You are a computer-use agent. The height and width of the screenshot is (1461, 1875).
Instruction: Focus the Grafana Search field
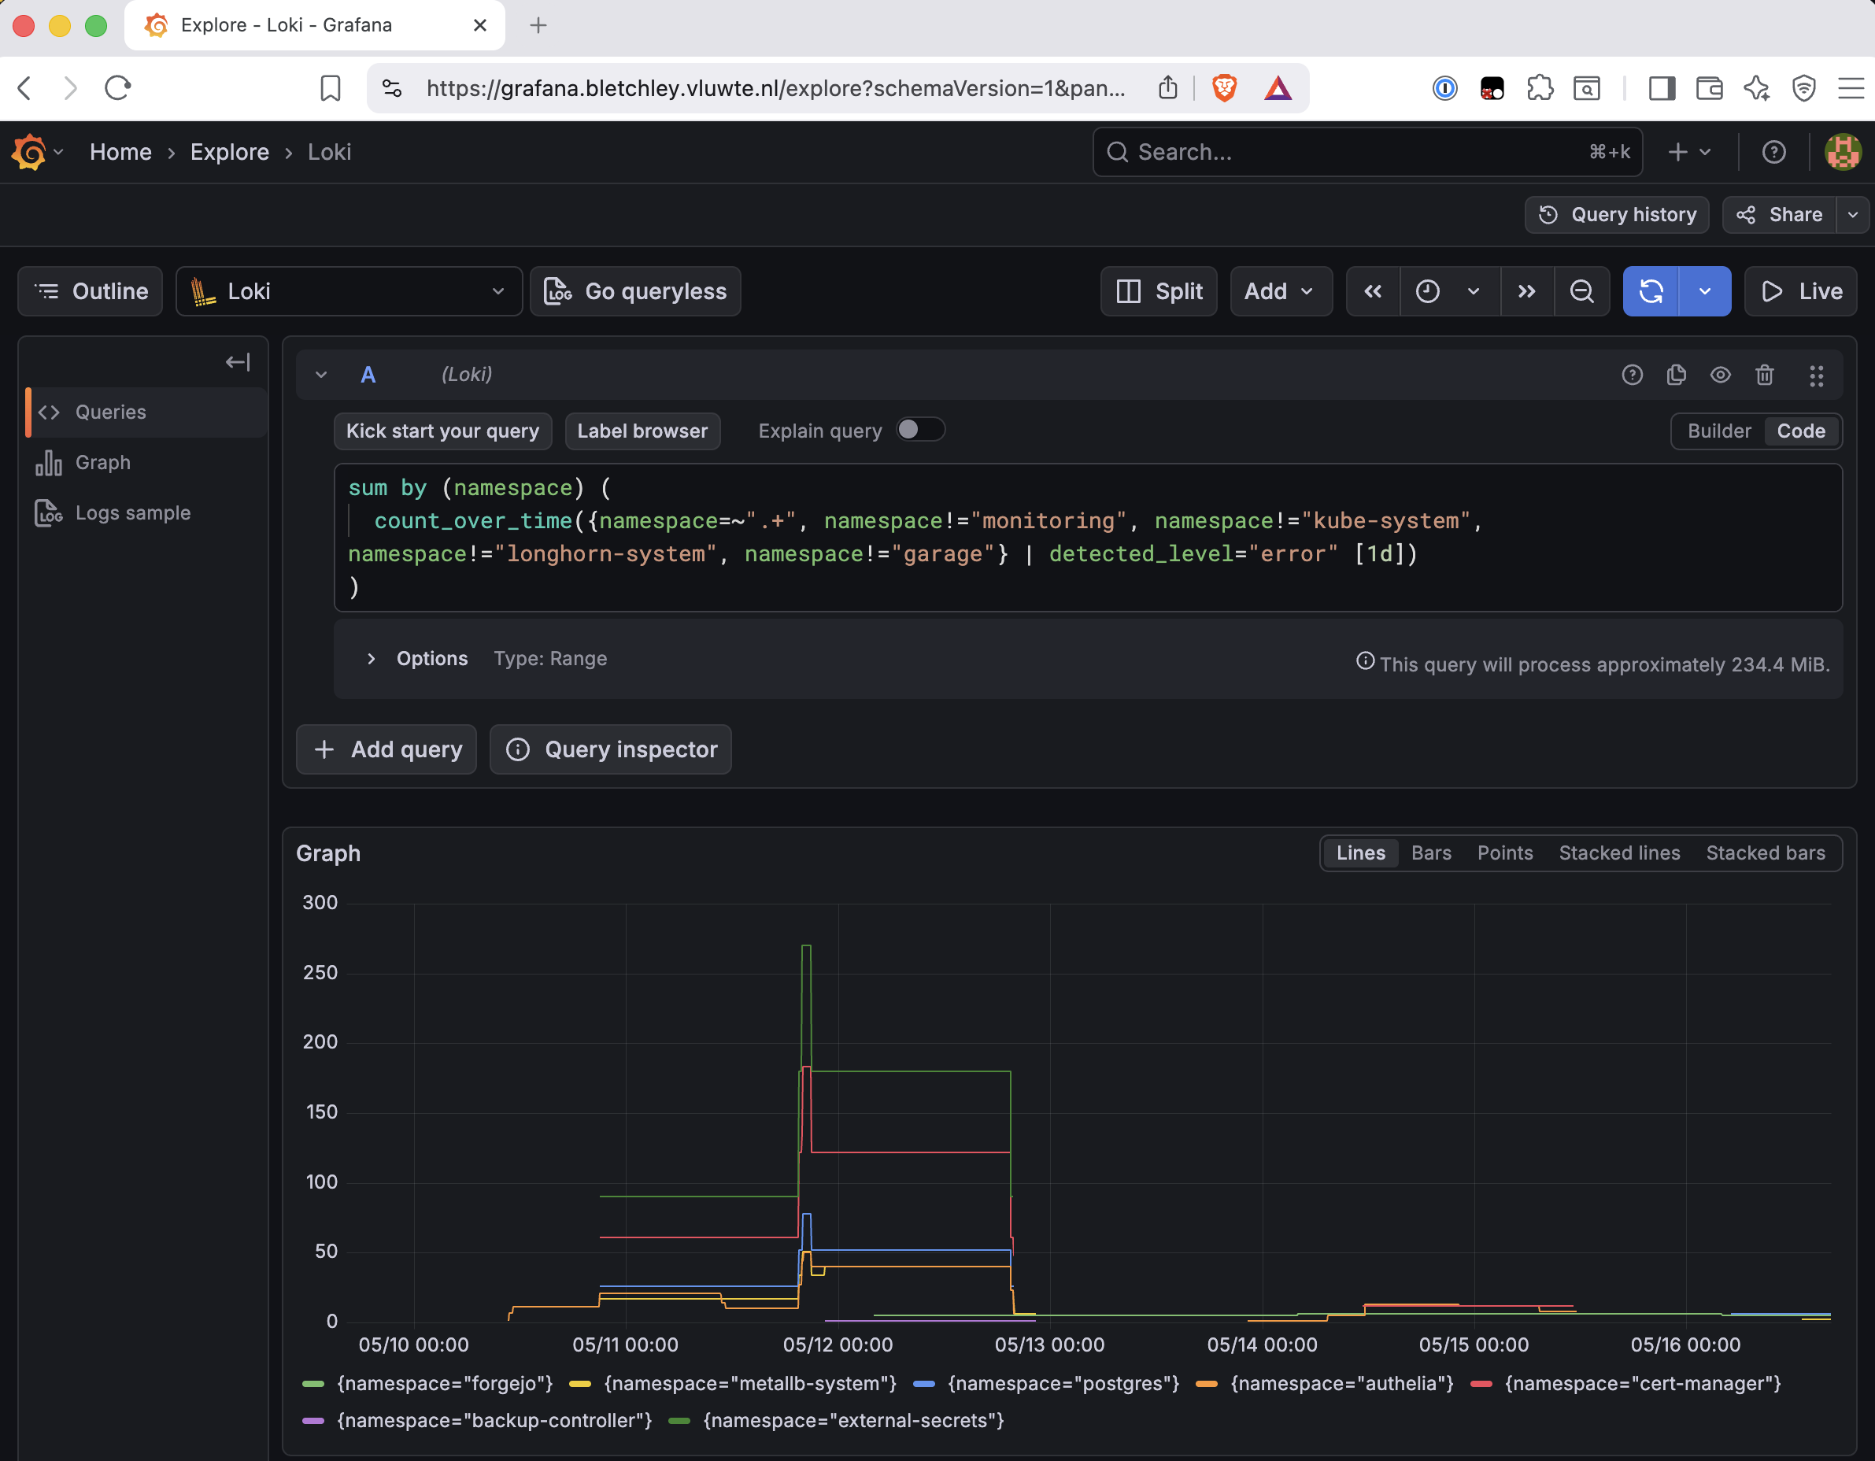[x=1367, y=152]
